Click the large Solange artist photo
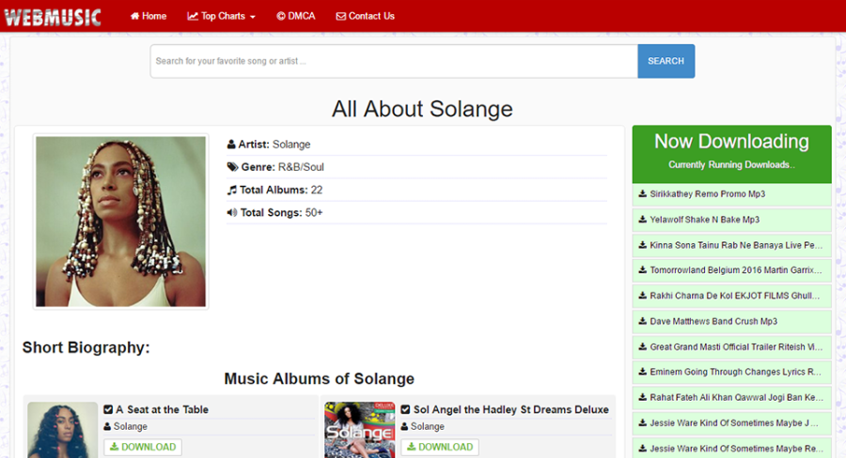This screenshot has height=458, width=846. (121, 221)
